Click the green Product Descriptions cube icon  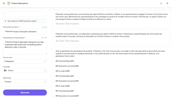9,3
